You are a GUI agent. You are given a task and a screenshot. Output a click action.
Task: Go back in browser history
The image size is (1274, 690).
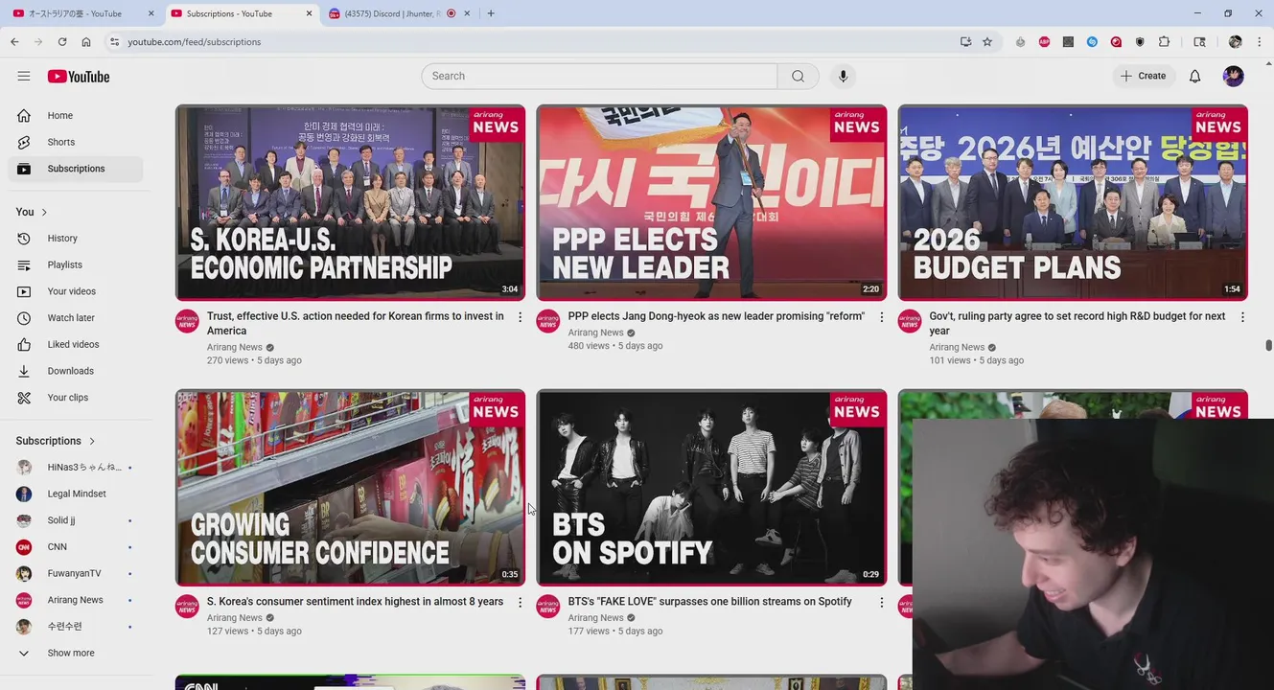14,42
